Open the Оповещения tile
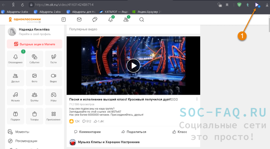 [15, 59]
